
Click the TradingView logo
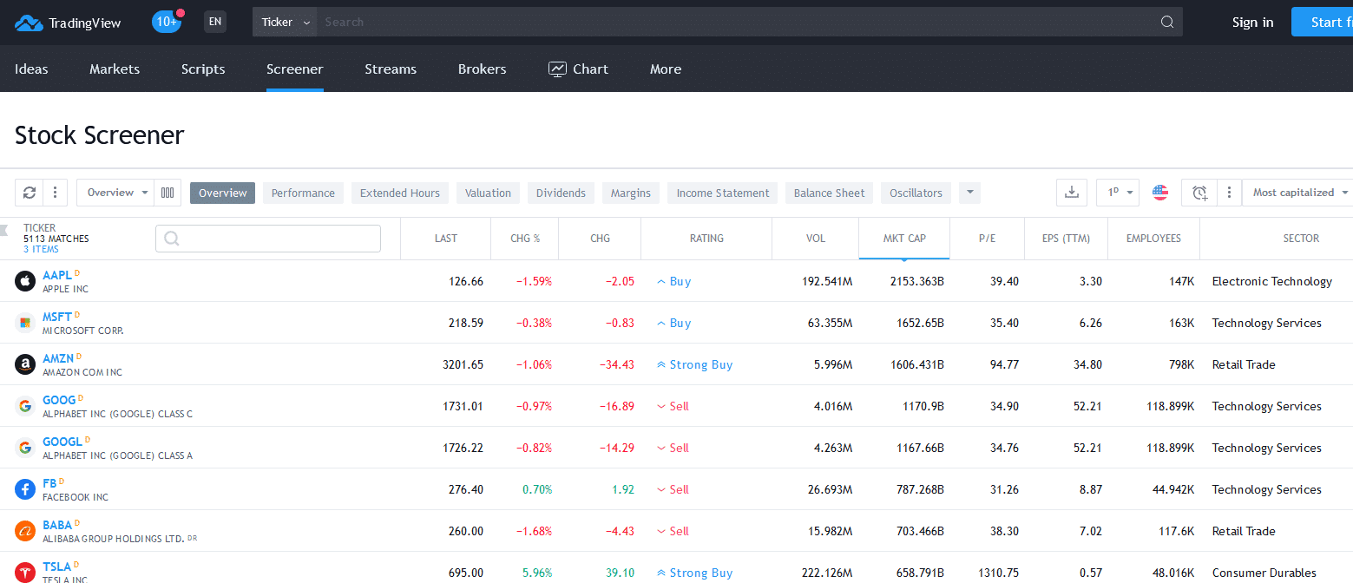pyautogui.click(x=68, y=23)
